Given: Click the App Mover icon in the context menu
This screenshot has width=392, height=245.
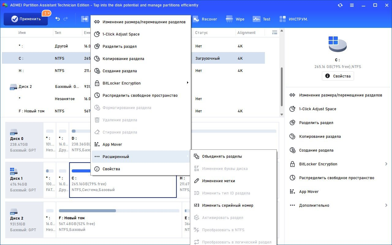Looking at the screenshot, I should pos(97,145).
